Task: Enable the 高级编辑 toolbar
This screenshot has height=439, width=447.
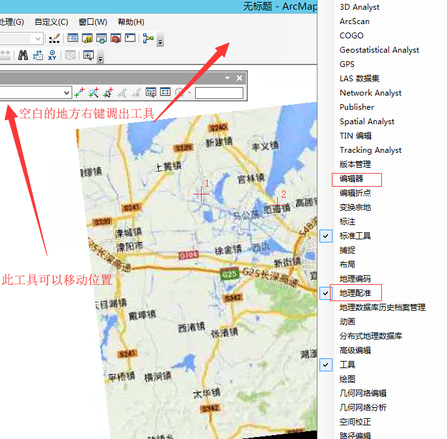Action: pyautogui.click(x=355, y=351)
